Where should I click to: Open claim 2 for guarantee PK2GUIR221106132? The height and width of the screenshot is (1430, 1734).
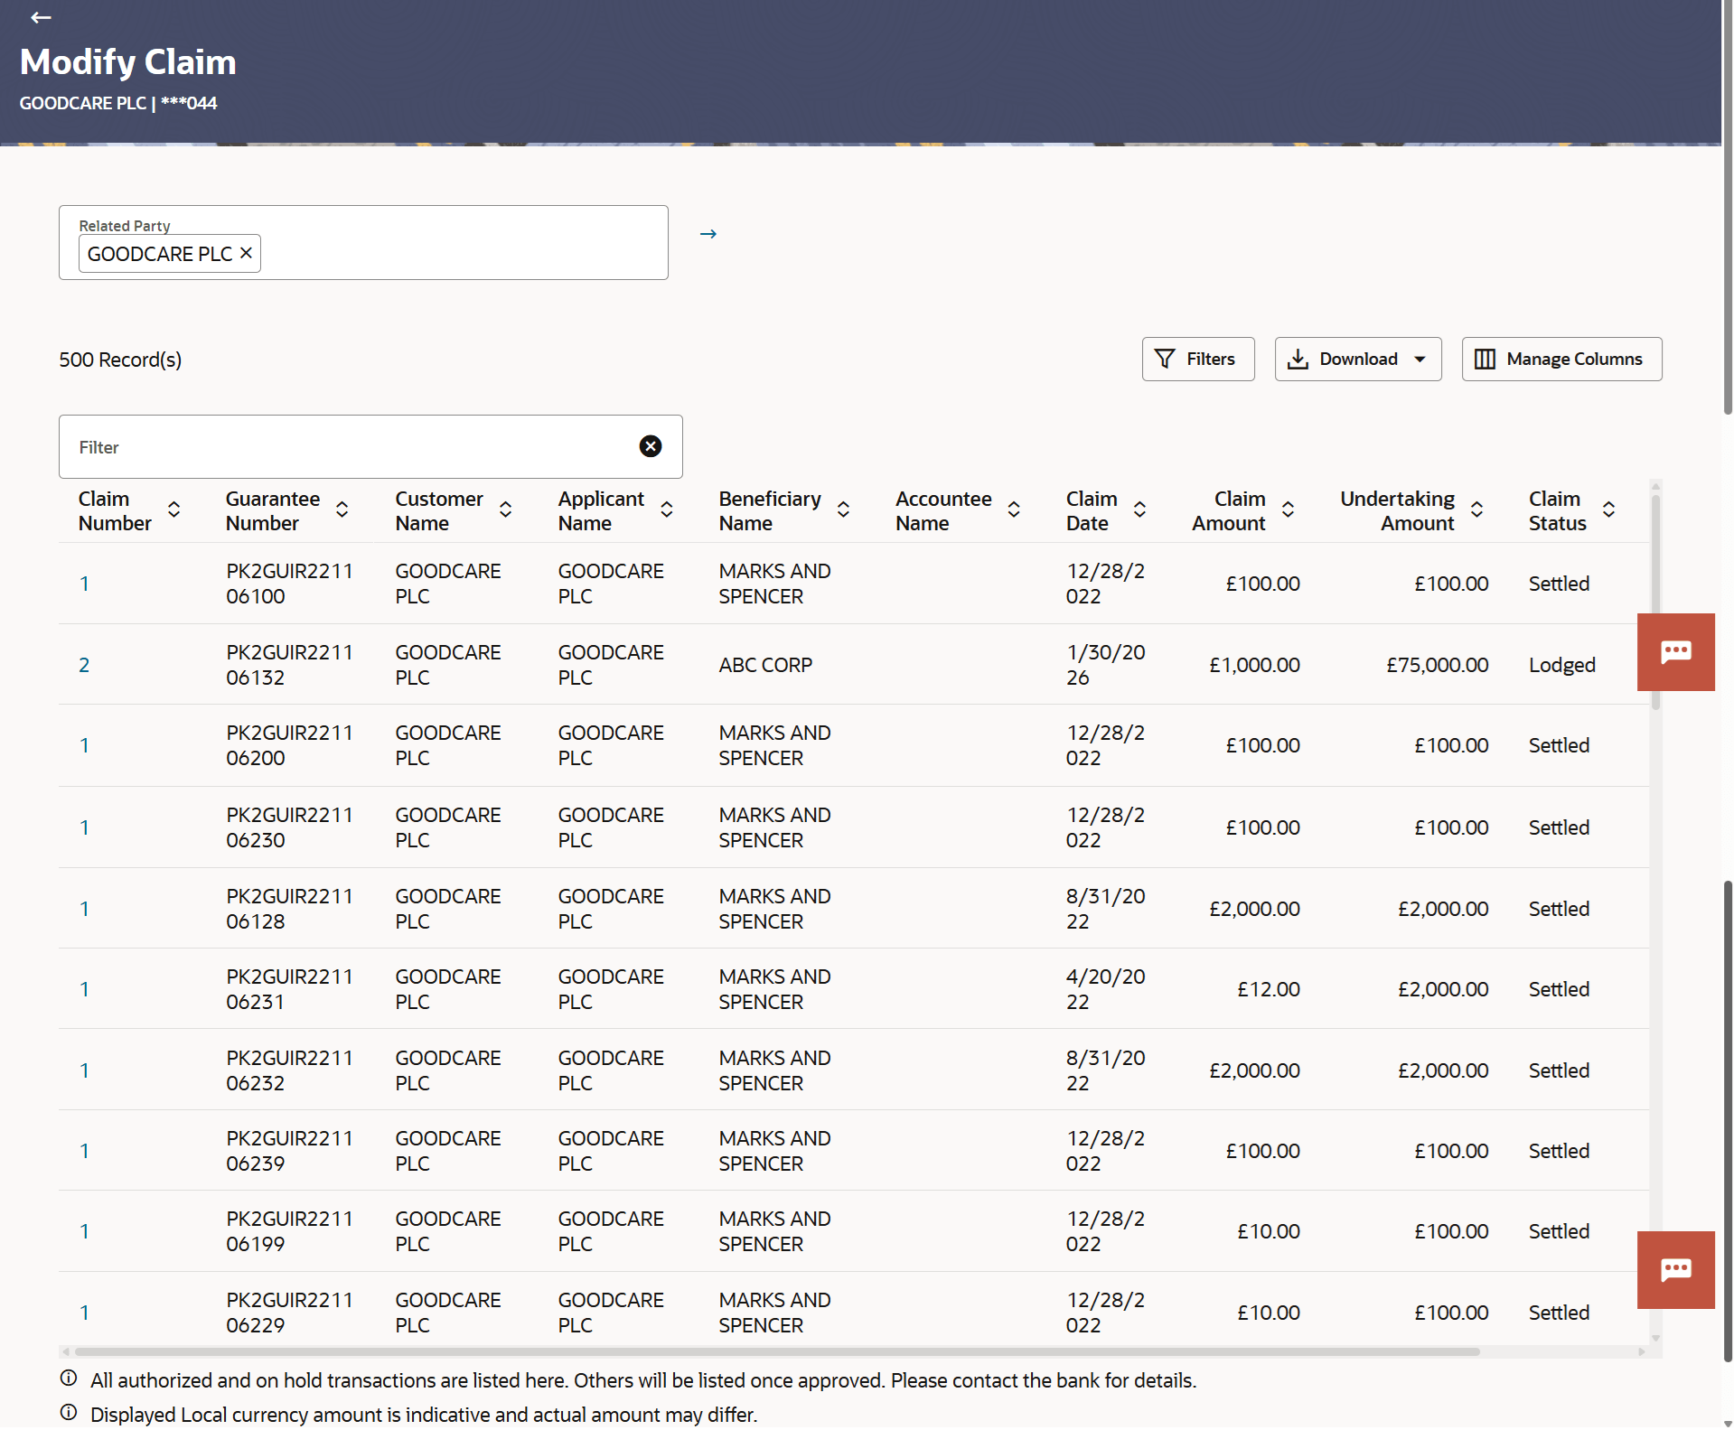[x=84, y=666]
